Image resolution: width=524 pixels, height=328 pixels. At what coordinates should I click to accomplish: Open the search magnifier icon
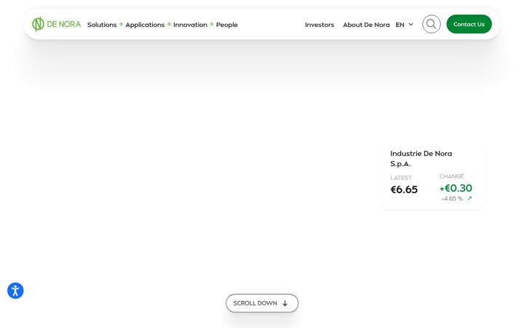coord(431,24)
